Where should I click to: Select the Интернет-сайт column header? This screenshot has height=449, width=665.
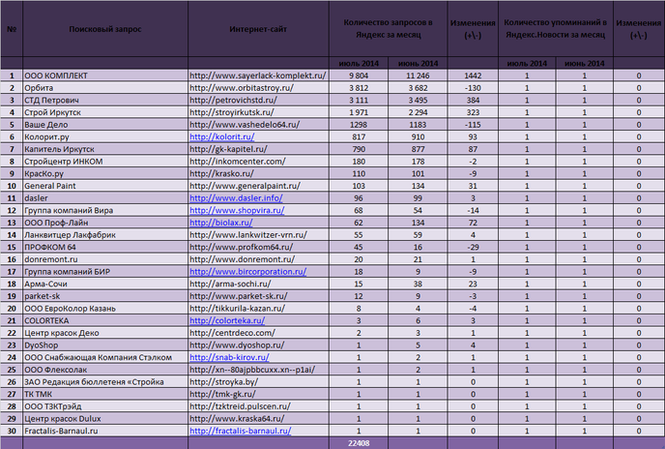click(258, 29)
